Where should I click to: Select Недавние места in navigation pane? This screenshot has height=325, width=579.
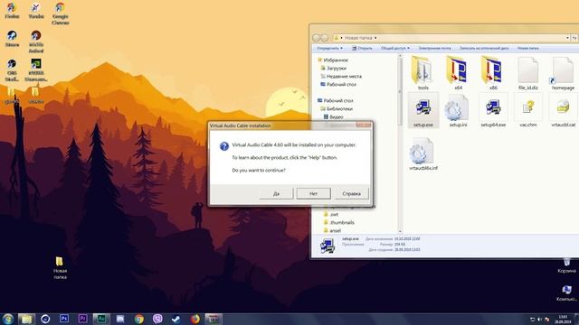pos(341,76)
